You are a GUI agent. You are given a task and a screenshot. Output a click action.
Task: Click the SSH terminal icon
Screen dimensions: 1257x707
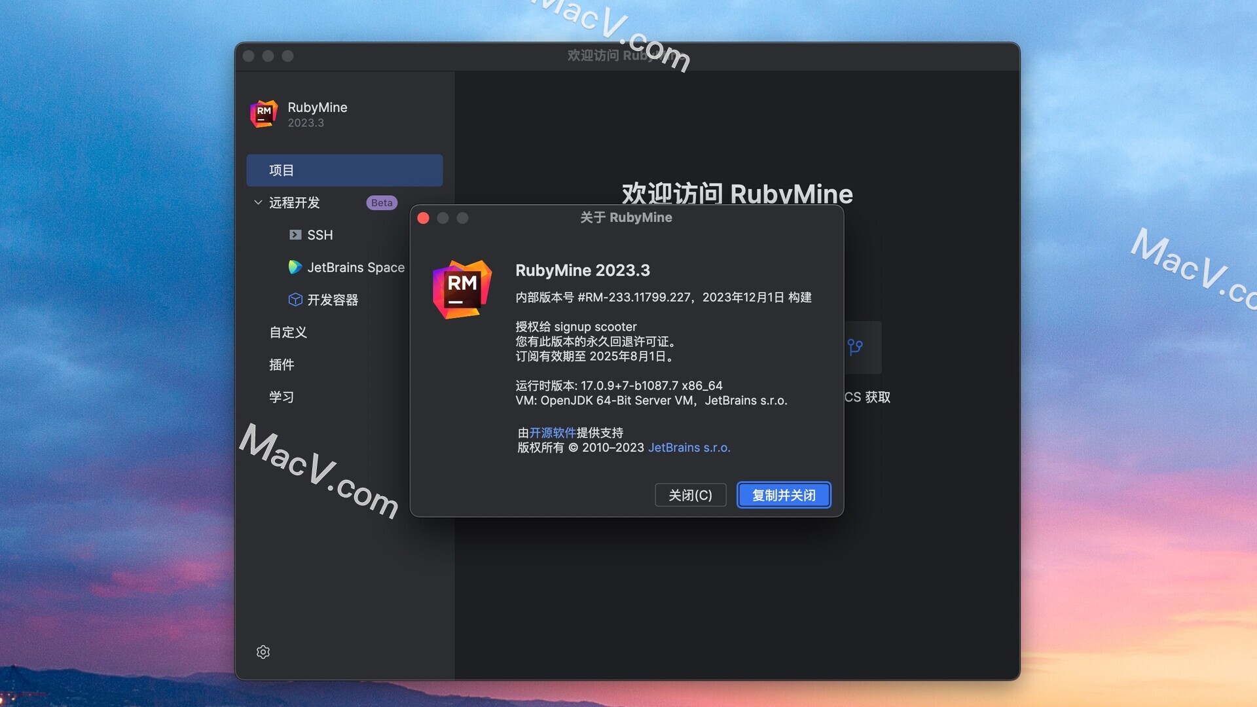[x=295, y=234]
